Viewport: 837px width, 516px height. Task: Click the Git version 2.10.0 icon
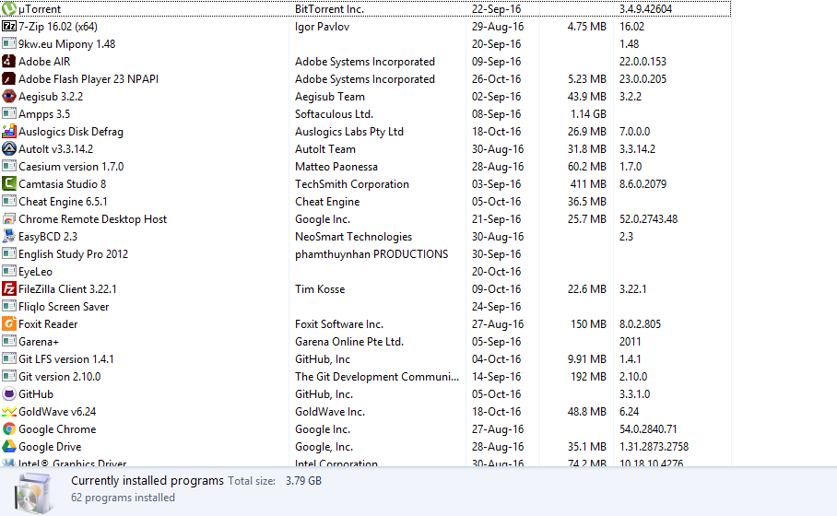[9, 377]
